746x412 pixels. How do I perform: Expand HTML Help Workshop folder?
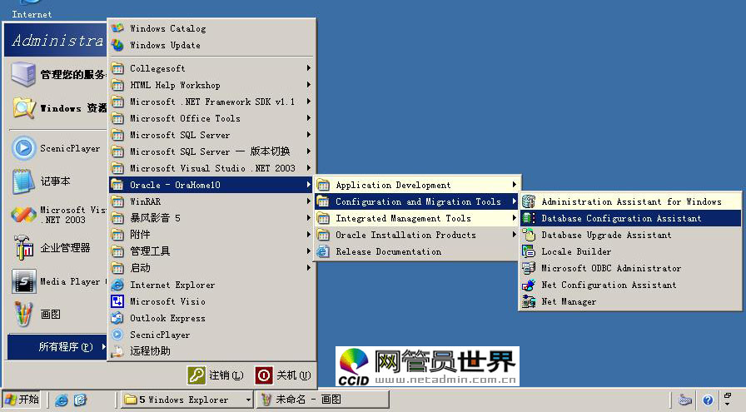pos(212,85)
